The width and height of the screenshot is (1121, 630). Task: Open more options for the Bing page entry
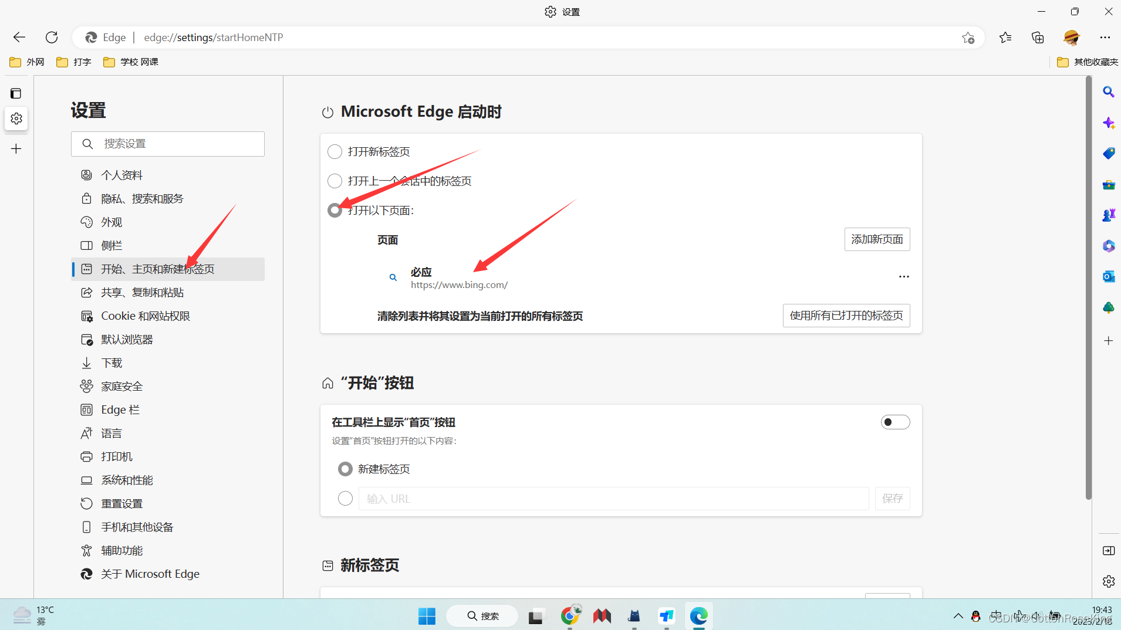point(904,277)
